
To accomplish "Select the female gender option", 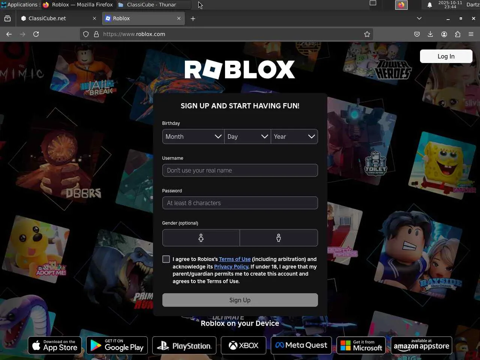I will [201, 238].
